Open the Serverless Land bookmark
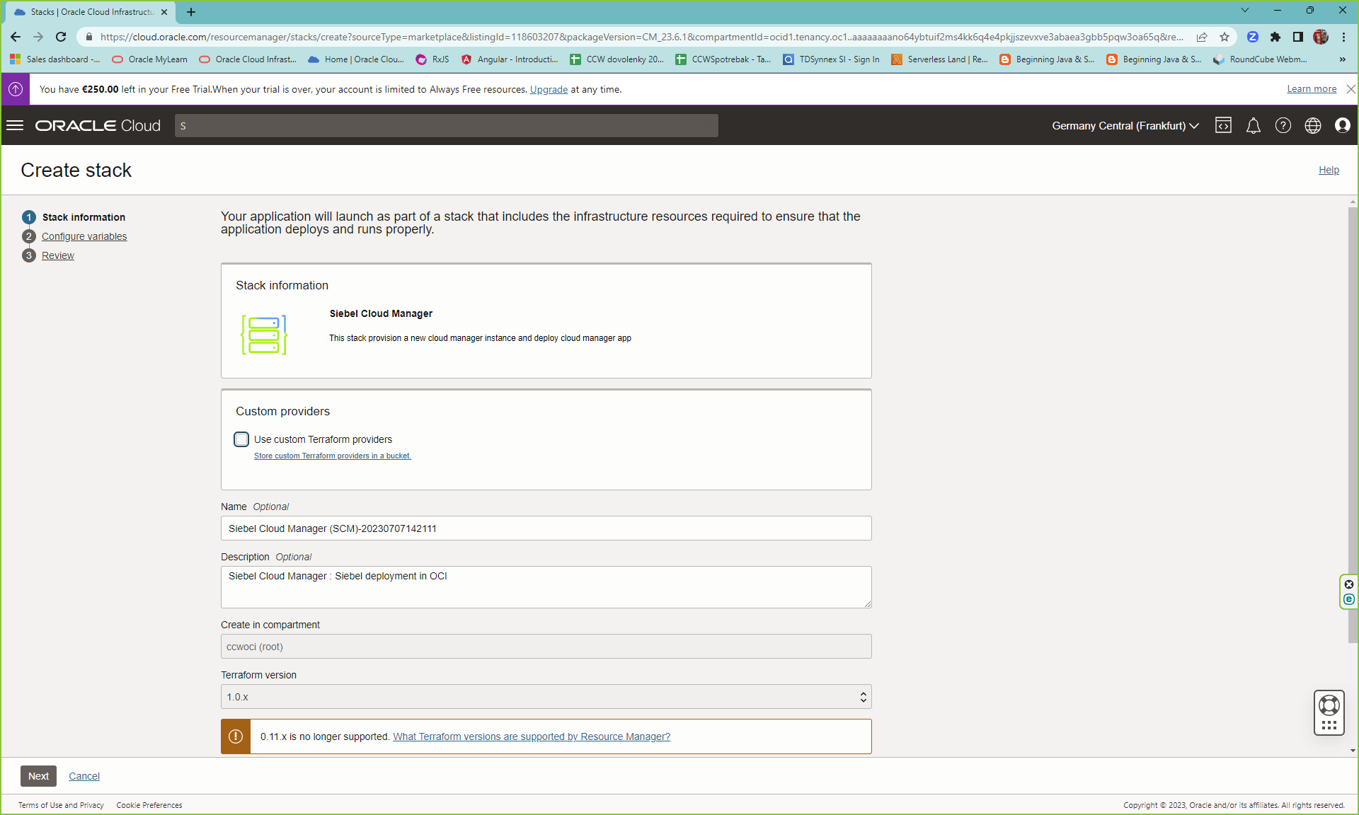Image resolution: width=1359 pixels, height=815 pixels. [x=939, y=59]
